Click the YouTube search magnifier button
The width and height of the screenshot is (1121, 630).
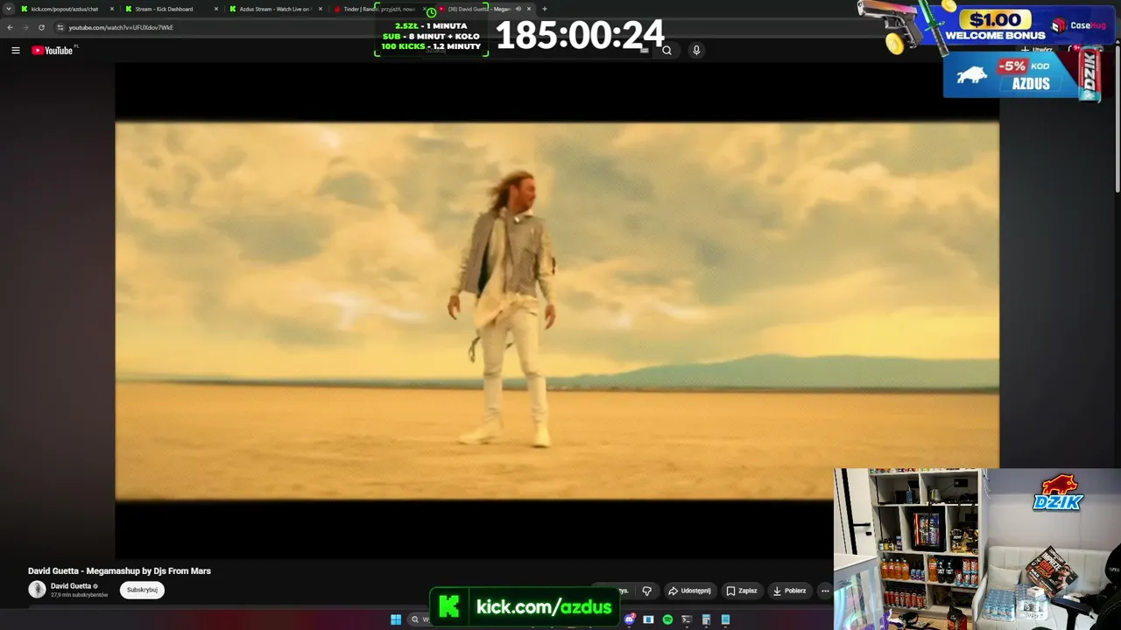click(666, 51)
